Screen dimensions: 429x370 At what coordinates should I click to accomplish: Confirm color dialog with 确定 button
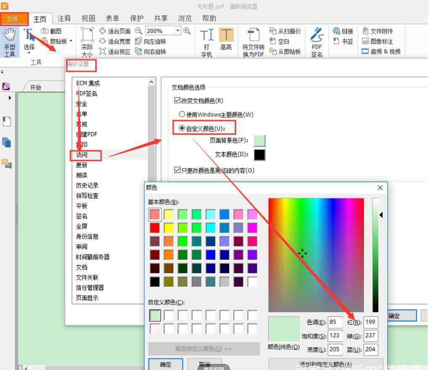pyautogui.click(x=166, y=364)
